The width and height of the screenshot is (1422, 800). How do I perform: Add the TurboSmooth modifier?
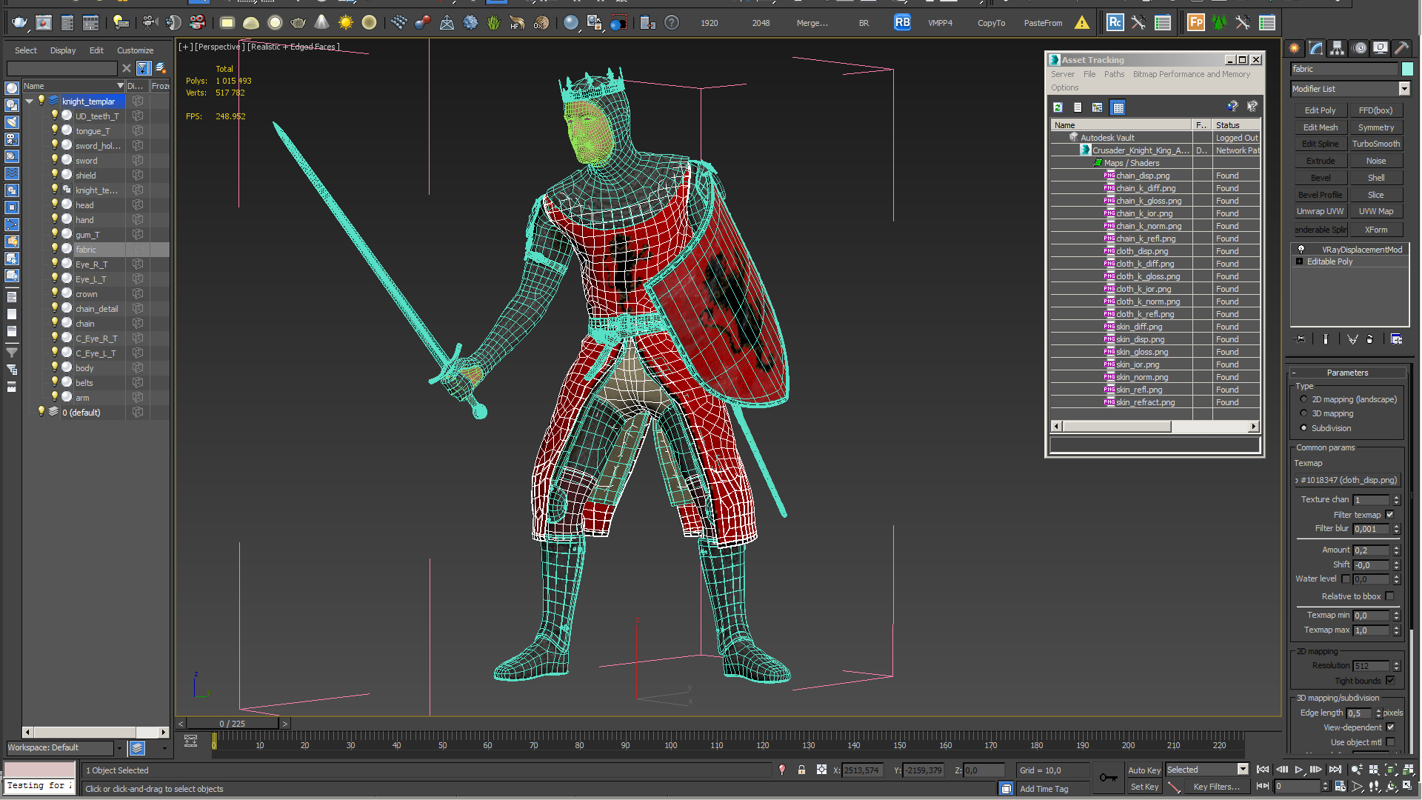point(1375,144)
